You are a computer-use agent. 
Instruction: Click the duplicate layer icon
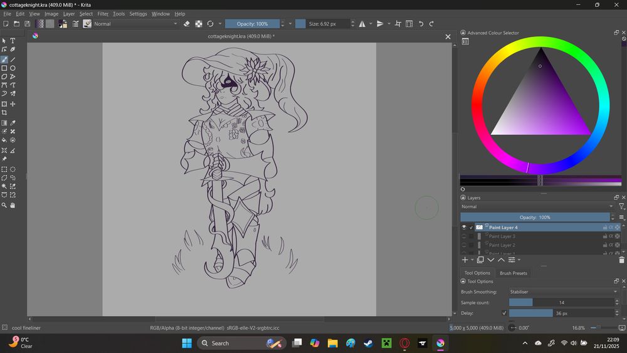[480, 260]
